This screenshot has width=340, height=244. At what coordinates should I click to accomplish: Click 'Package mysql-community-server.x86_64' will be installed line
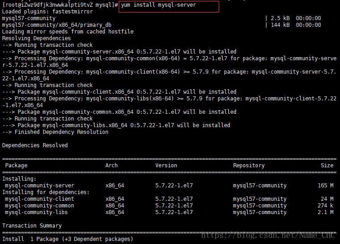coord(119,52)
